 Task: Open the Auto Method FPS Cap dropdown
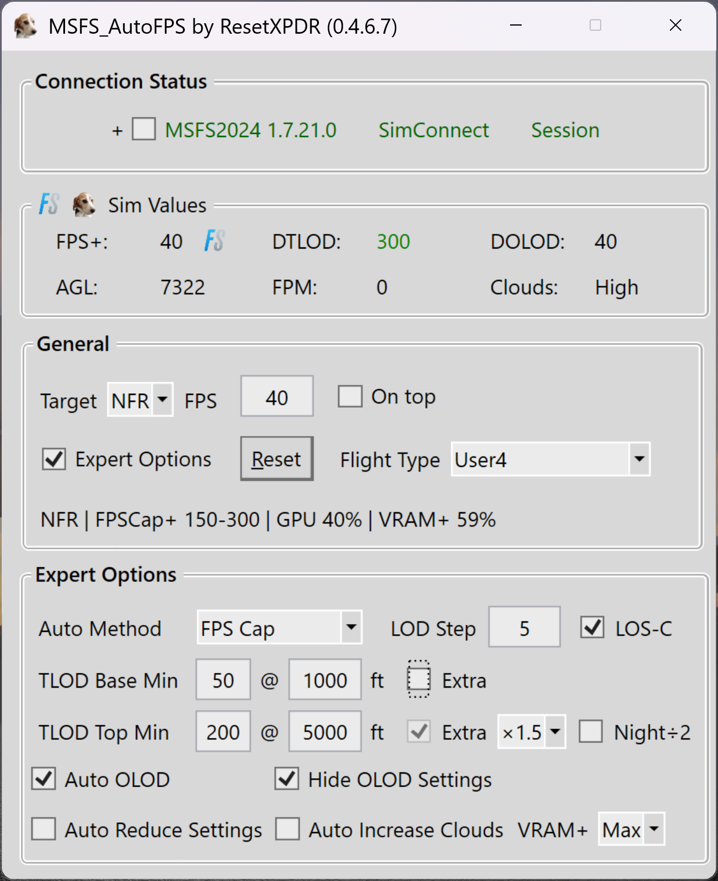[x=279, y=627]
